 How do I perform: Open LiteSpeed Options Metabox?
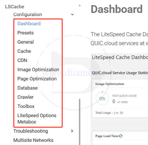(37, 119)
